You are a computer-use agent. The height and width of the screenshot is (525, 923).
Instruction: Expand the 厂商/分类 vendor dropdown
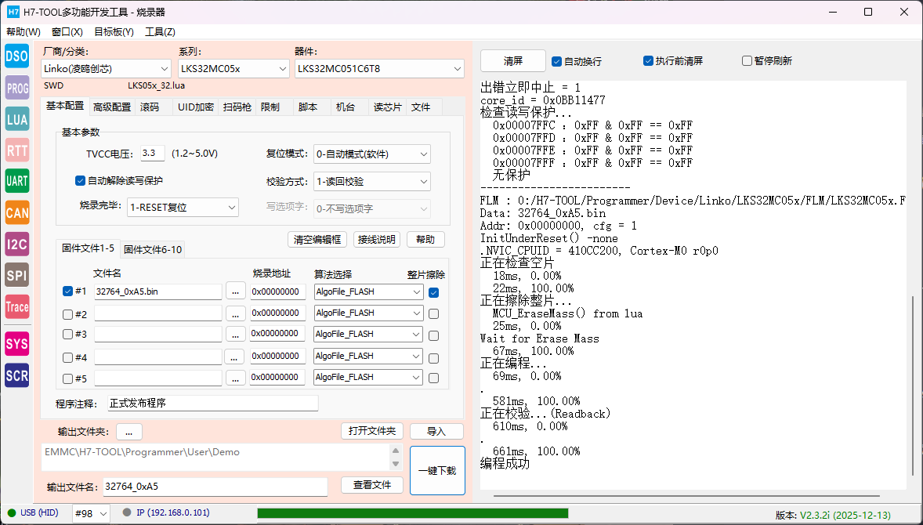106,69
